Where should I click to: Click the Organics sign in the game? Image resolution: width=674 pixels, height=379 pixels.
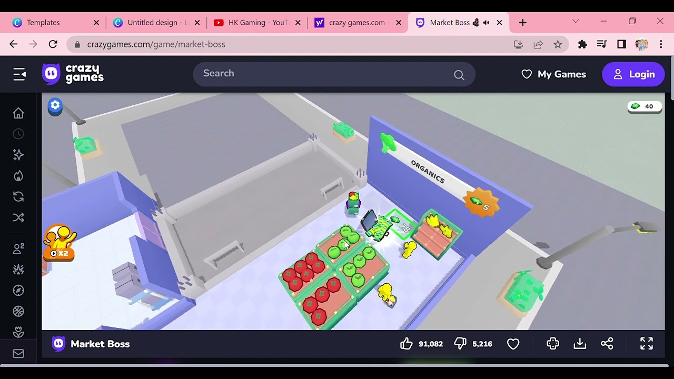point(428,172)
